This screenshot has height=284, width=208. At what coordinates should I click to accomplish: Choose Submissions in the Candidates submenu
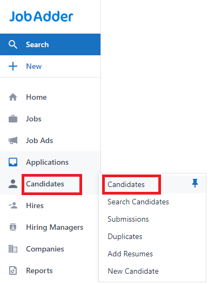(x=128, y=219)
